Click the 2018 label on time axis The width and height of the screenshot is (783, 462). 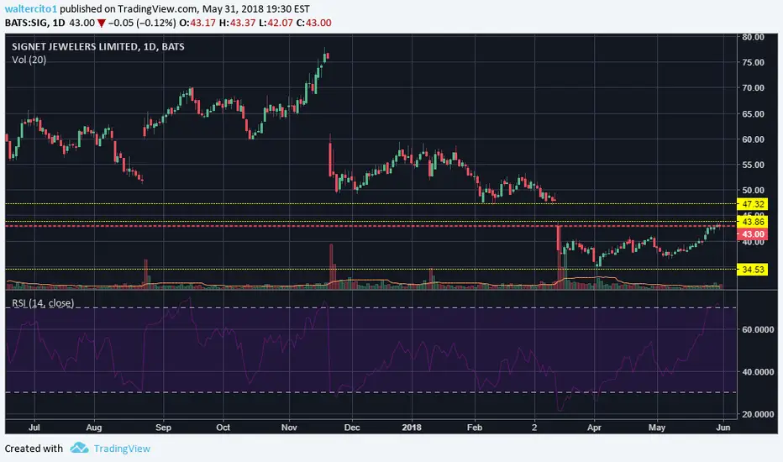(412, 428)
